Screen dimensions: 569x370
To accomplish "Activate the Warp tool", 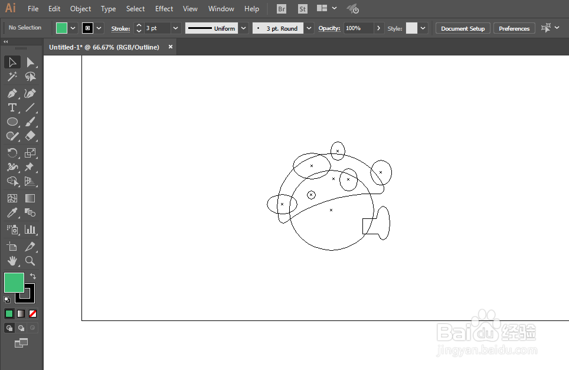I will point(12,167).
